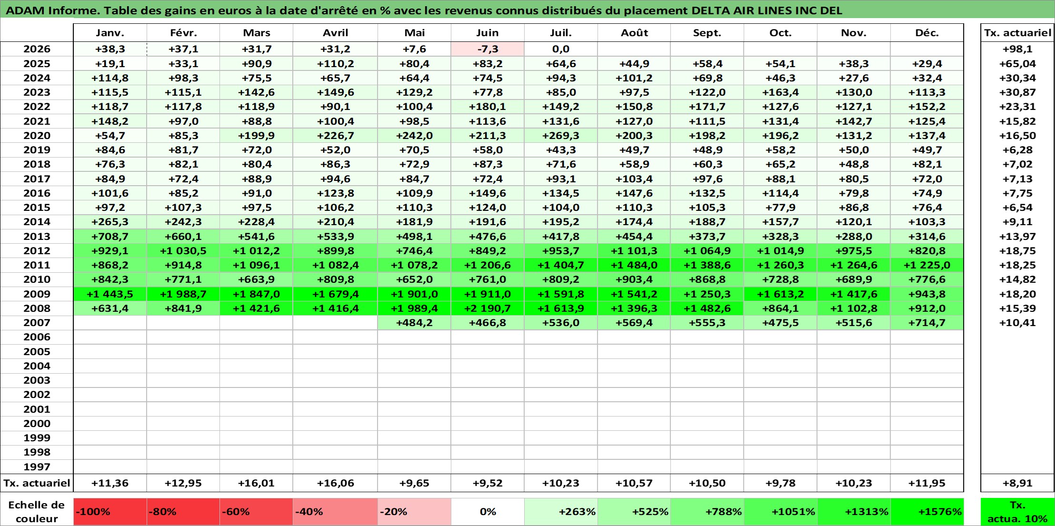1055x526 pixels.
Task: Click the Nov. column header
Action: [x=854, y=33]
